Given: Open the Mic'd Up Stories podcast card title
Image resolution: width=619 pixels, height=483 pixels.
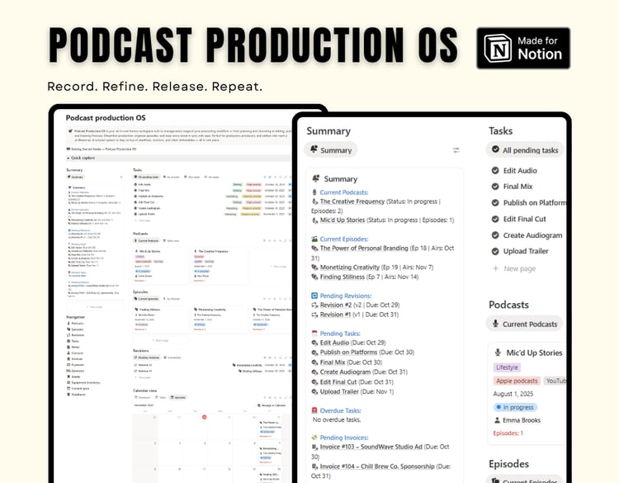Looking at the screenshot, I should (x=534, y=353).
